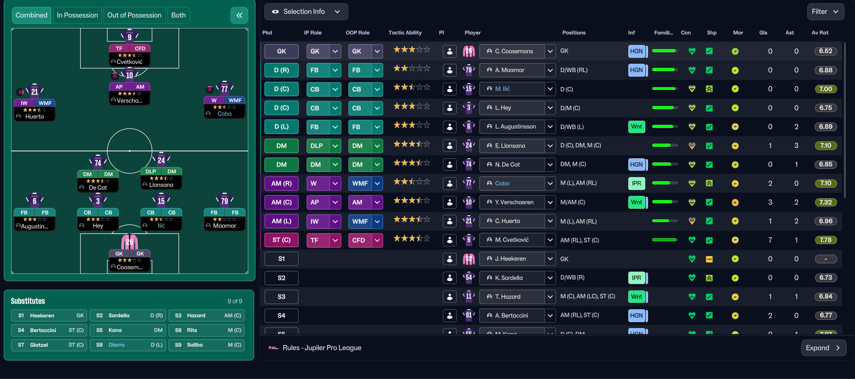View the condition heart icon for E. Llansana
The image size is (855, 379).
point(692,146)
